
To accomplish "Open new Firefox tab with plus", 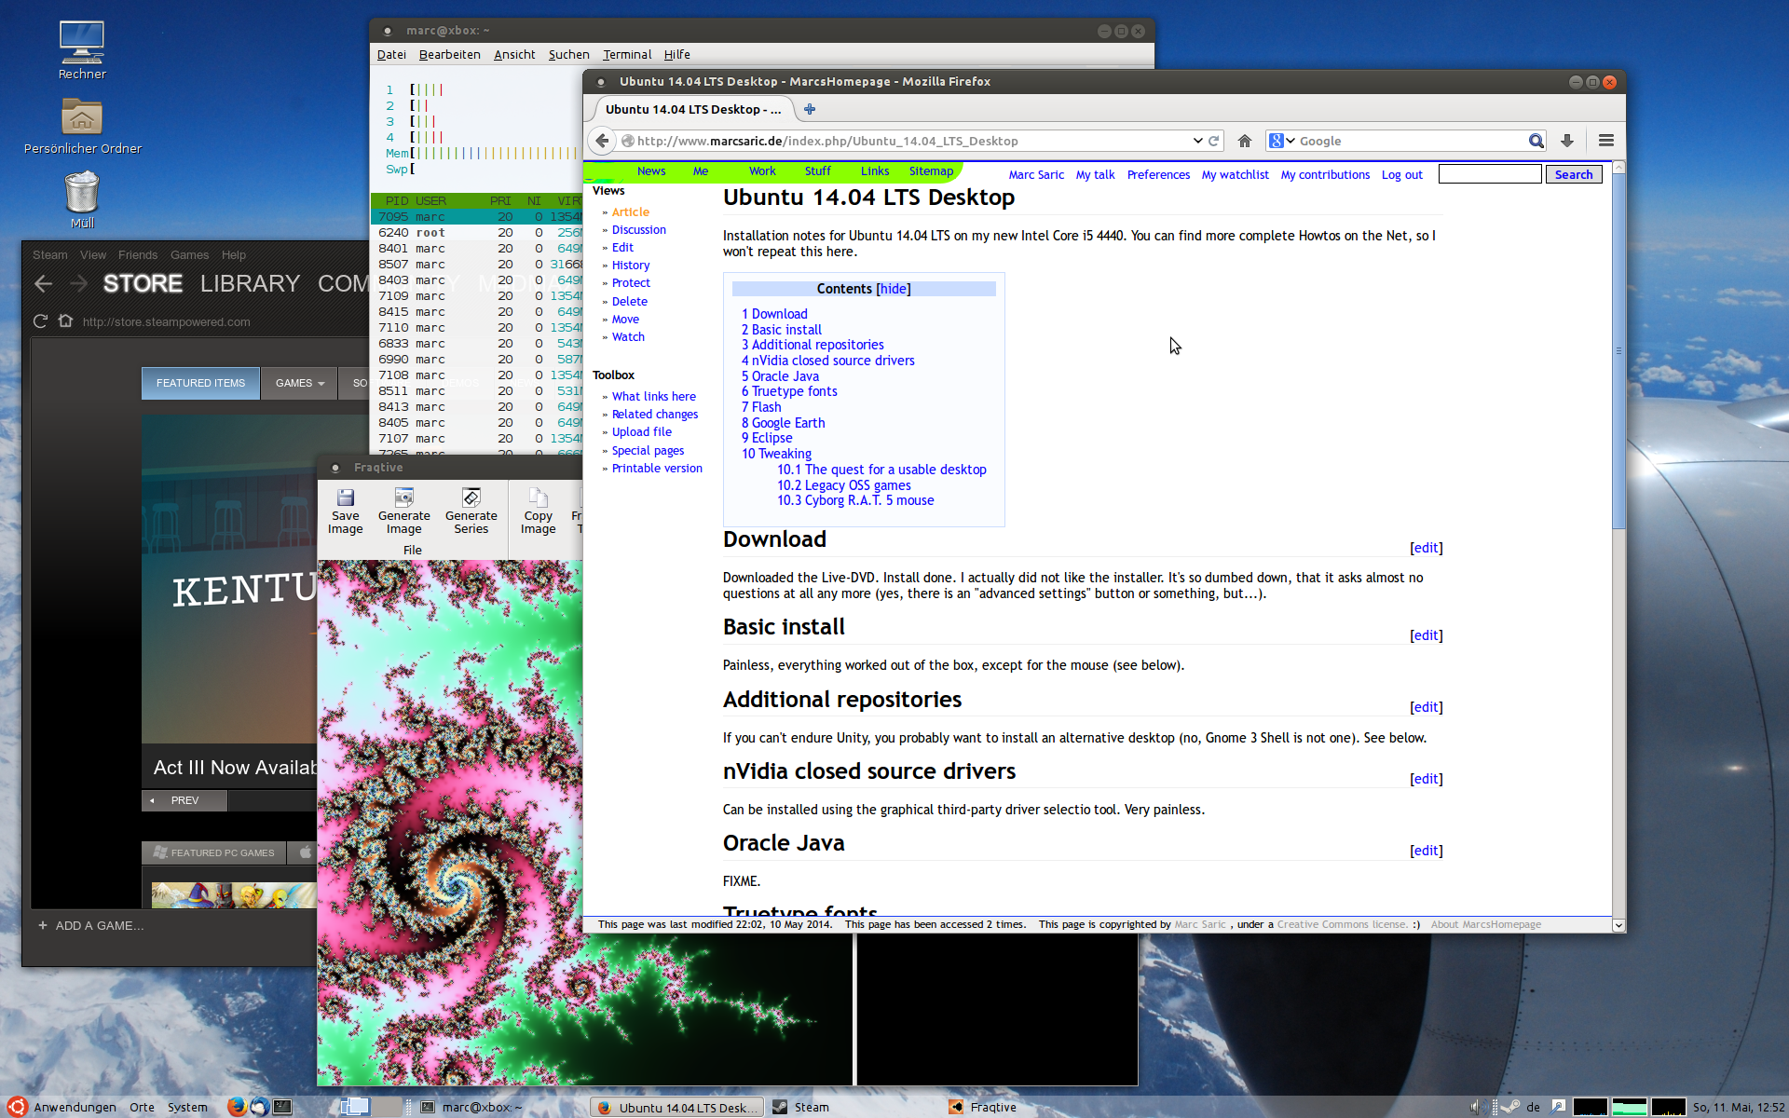I will 810,109.
